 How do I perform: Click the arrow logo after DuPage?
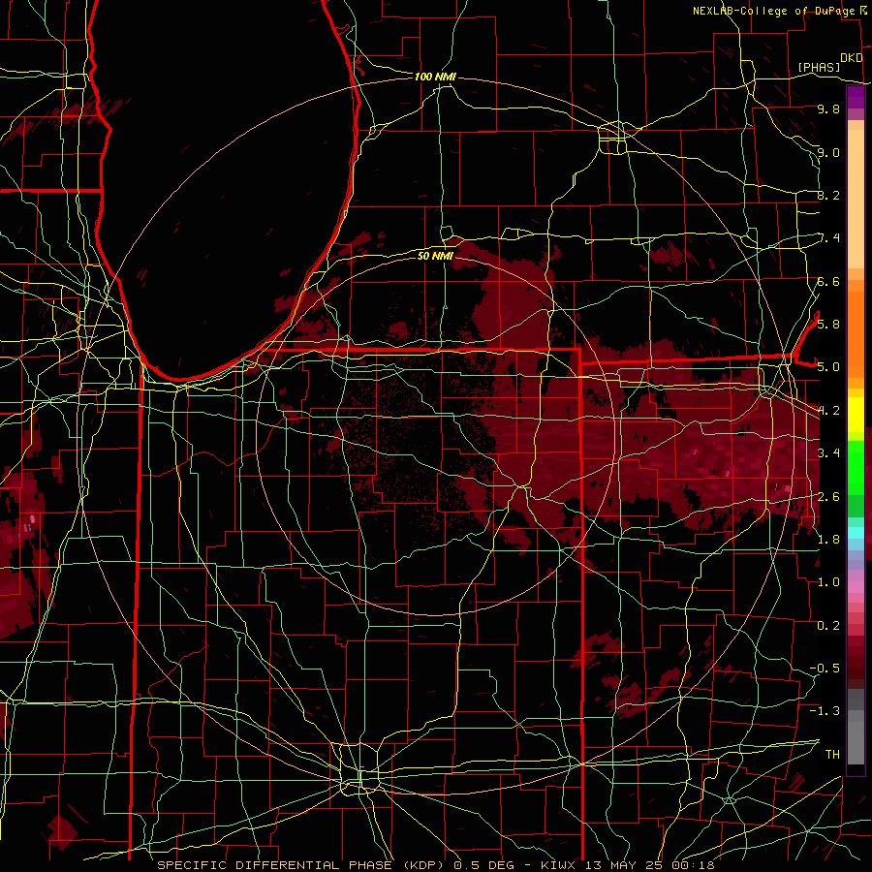[863, 10]
